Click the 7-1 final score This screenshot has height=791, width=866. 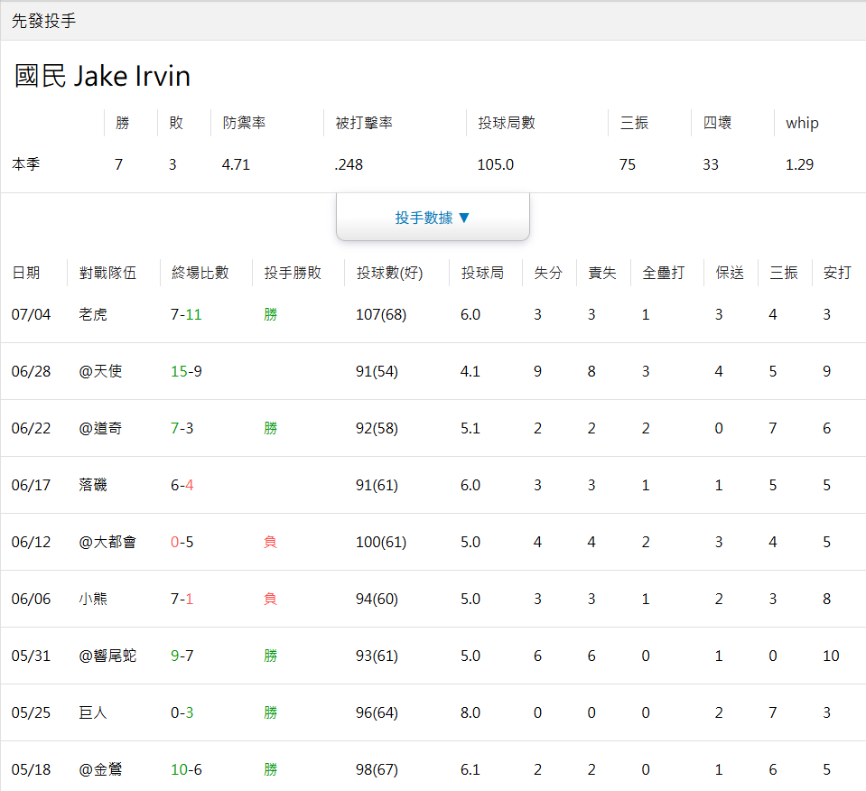point(182,600)
